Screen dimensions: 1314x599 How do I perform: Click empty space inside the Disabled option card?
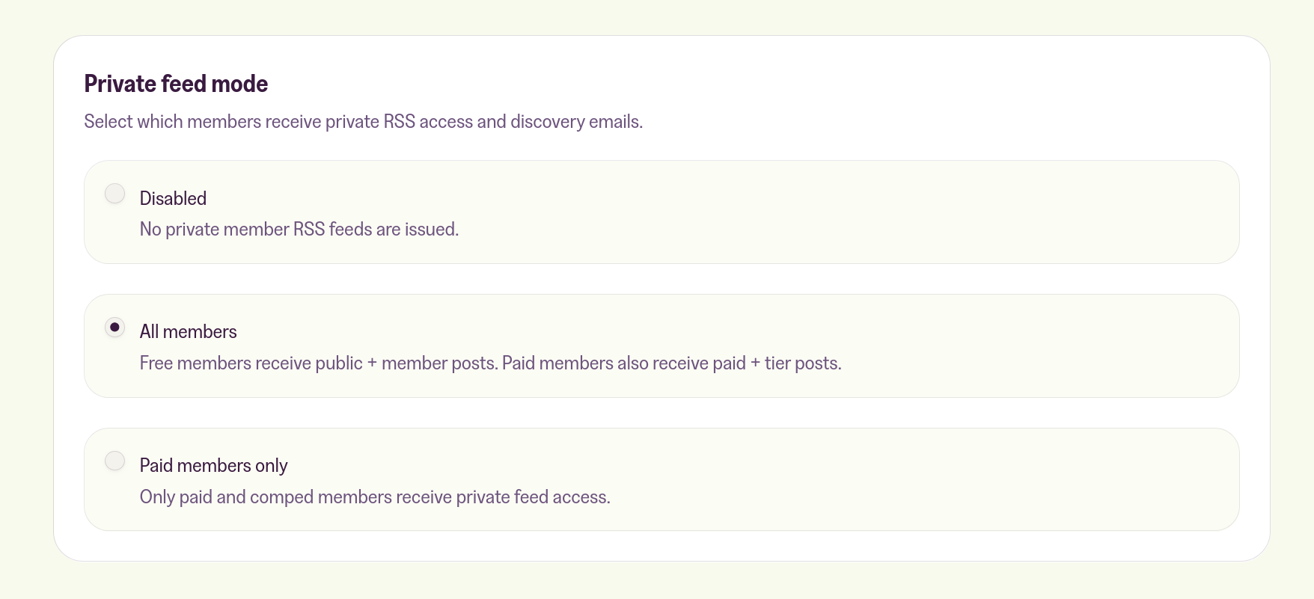(x=823, y=212)
